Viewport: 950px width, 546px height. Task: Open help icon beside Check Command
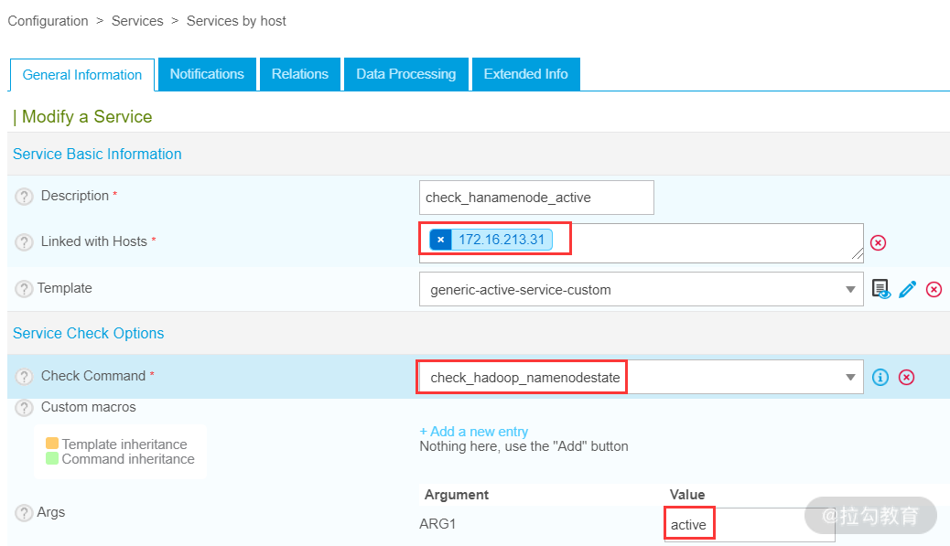(24, 377)
